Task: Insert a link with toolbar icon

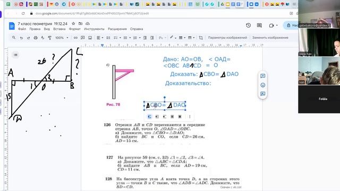Action: coord(75,38)
